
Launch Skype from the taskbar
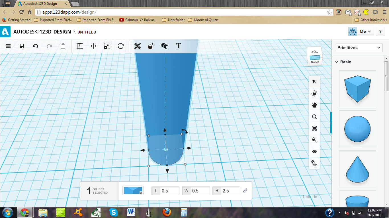113,212
